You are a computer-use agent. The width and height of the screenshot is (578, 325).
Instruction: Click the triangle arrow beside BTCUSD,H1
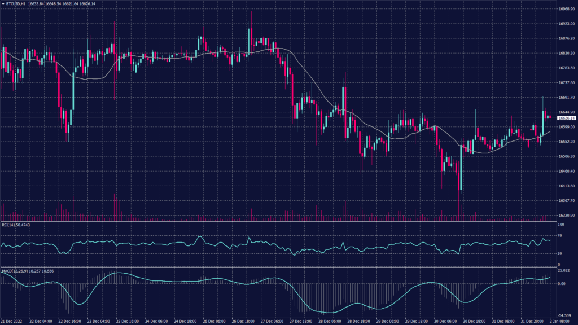pyautogui.click(x=3, y=4)
